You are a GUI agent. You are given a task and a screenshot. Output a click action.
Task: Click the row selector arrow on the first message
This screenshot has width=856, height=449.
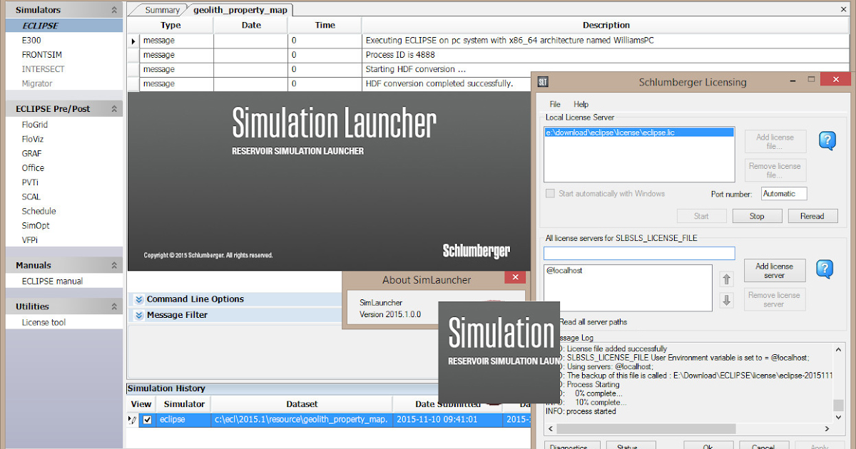pyautogui.click(x=133, y=40)
